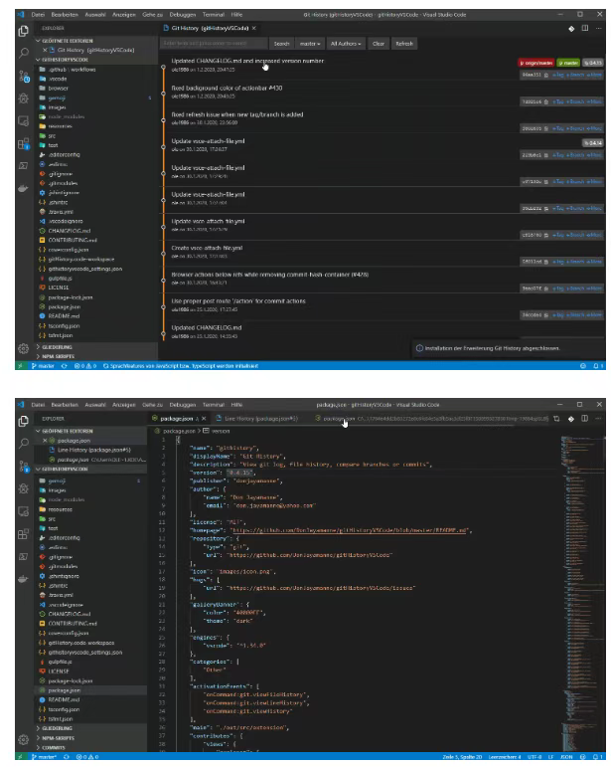Open Debug view in top window activity bar
611x767 pixels.
tap(23, 98)
